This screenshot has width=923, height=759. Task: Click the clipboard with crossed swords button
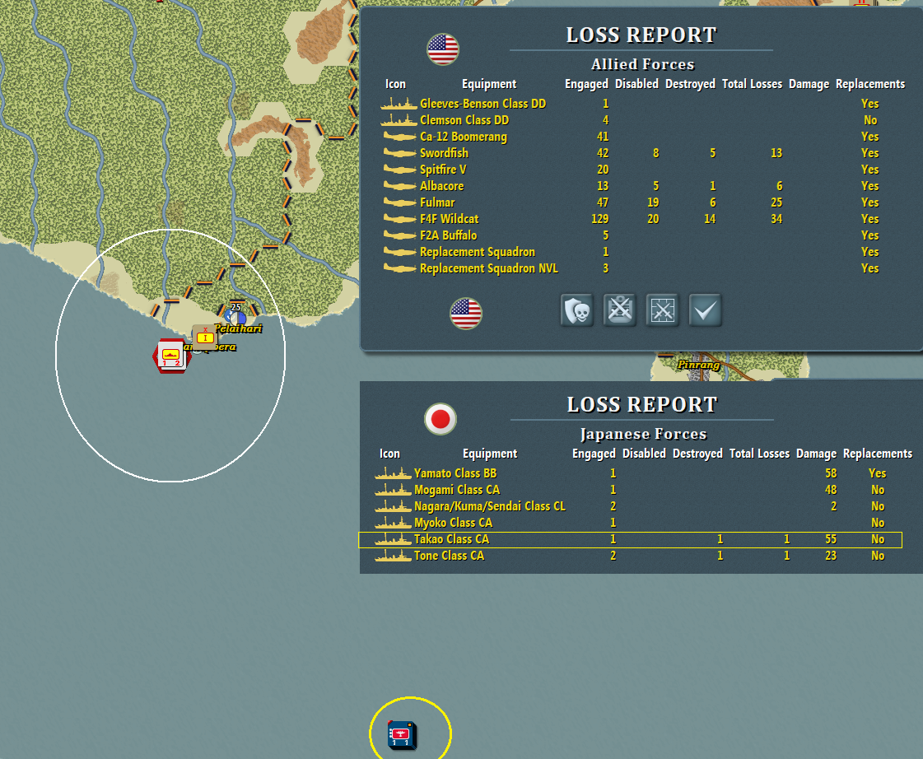coord(619,310)
